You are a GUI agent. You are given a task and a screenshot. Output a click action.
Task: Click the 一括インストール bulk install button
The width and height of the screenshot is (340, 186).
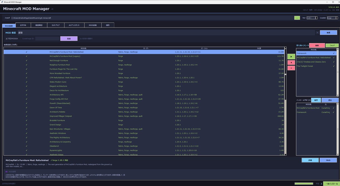coord(331,184)
